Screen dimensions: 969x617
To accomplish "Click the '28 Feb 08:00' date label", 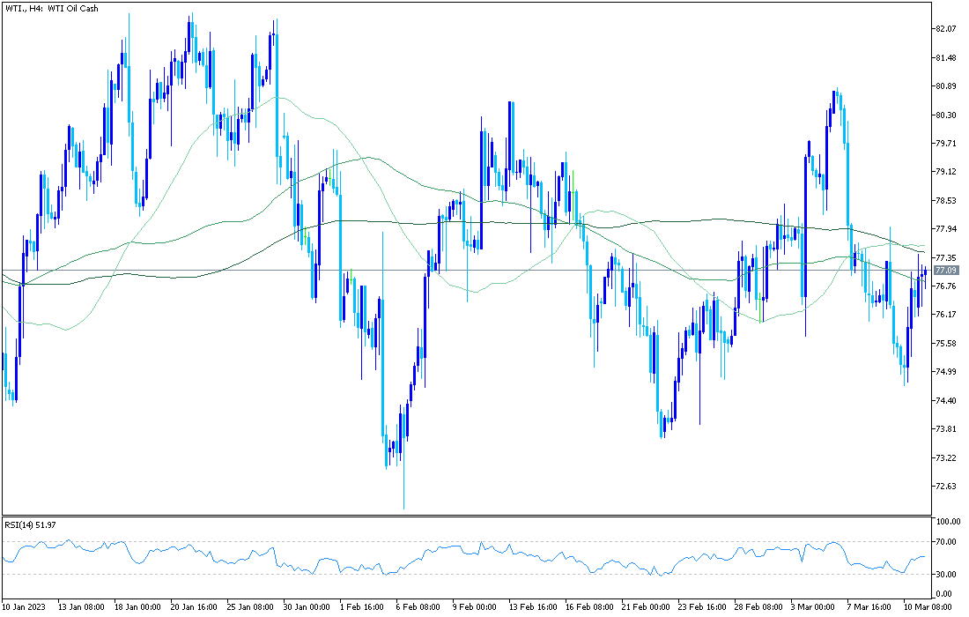I will tap(758, 607).
